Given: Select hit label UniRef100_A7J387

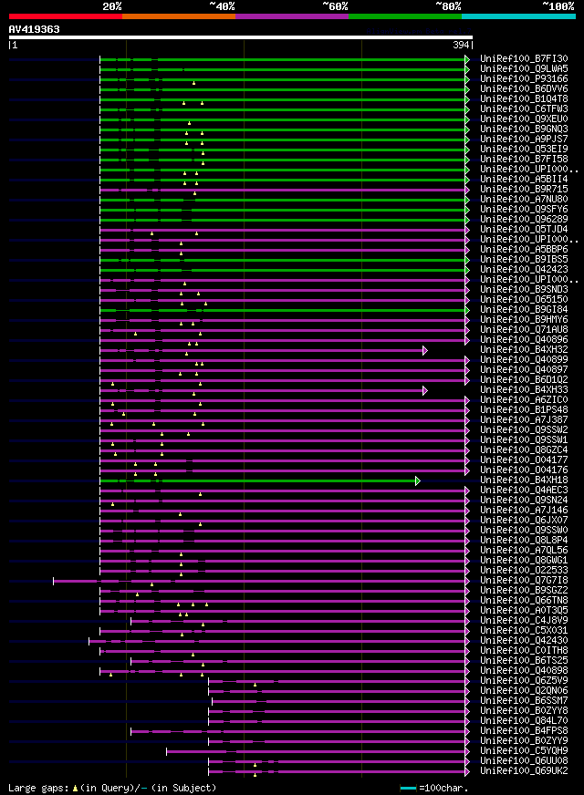Looking at the screenshot, I should point(524,419).
